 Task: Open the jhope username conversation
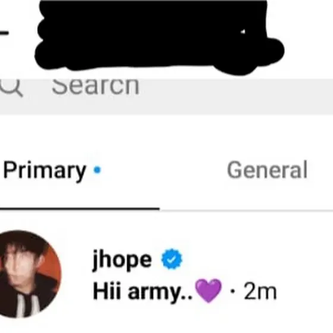[x=122, y=259]
